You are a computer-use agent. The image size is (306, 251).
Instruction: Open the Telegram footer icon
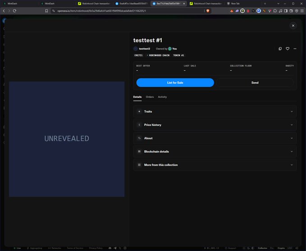click(115, 248)
